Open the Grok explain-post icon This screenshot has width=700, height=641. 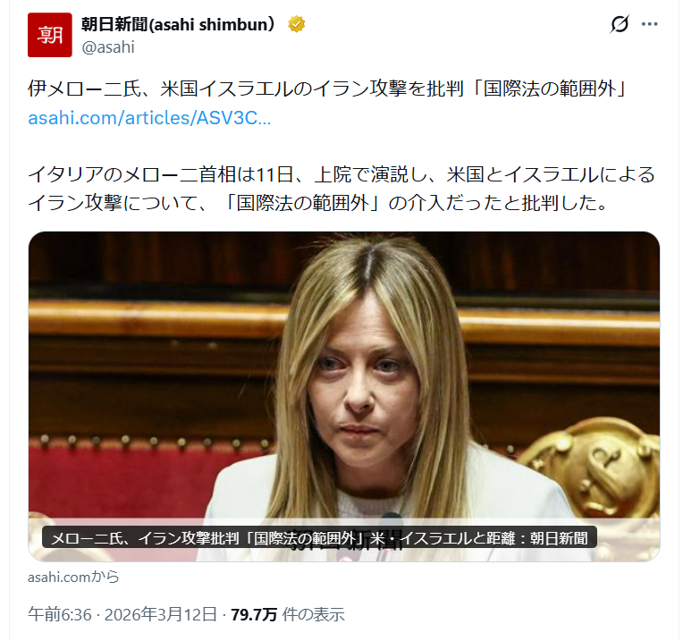pyautogui.click(x=620, y=23)
